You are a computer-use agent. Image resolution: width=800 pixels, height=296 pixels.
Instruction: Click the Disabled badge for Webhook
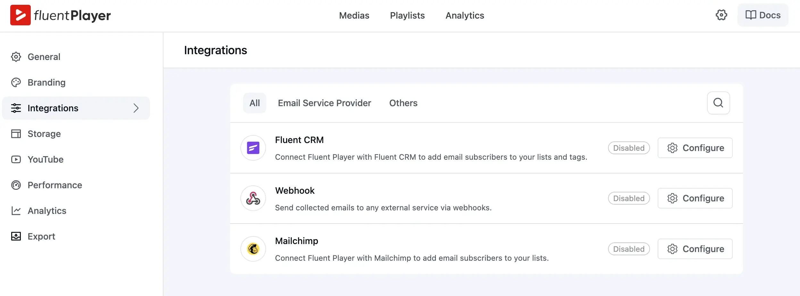(629, 198)
